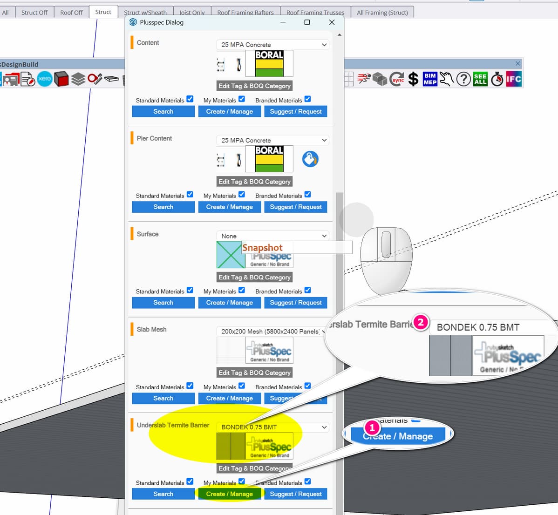
Task: Expand the Surface dropdown showing None
Action: (x=272, y=236)
